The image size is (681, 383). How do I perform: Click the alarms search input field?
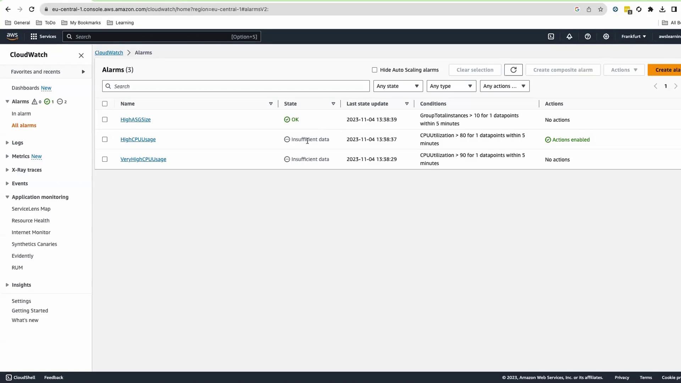pyautogui.click(x=236, y=86)
